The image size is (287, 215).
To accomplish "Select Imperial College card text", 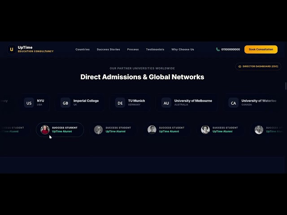I will coord(86,101).
